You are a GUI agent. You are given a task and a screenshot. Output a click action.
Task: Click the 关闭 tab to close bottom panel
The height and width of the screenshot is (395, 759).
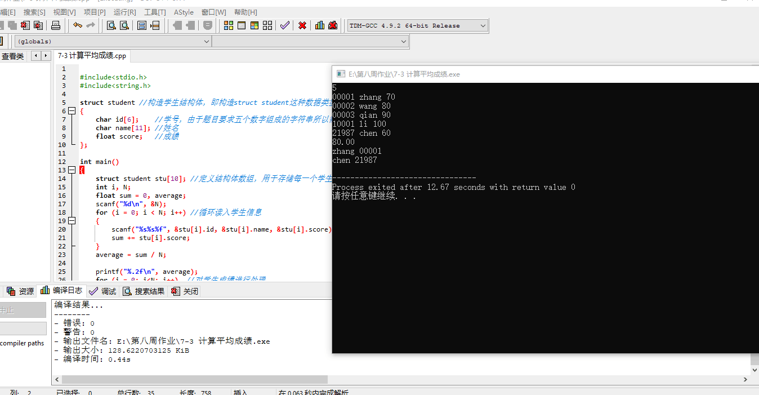tap(185, 291)
